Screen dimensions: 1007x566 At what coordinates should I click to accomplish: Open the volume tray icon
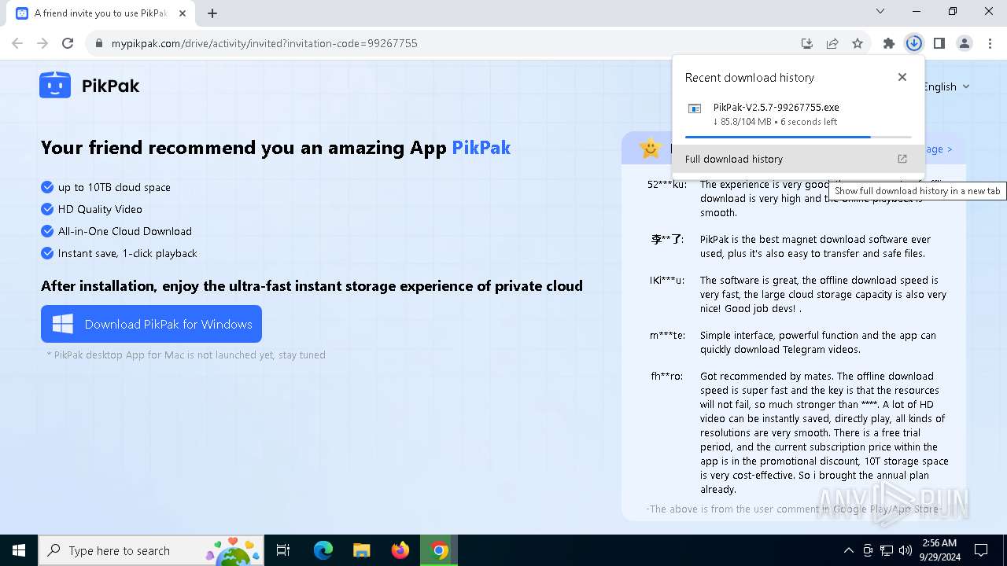click(906, 550)
